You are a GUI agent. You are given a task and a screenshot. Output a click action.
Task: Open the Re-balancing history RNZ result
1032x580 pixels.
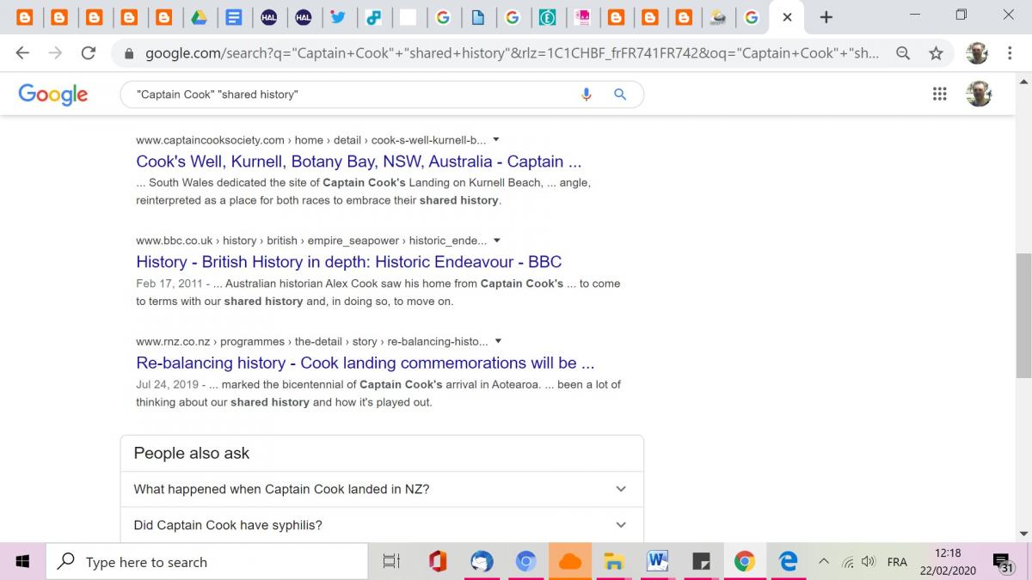coord(365,363)
